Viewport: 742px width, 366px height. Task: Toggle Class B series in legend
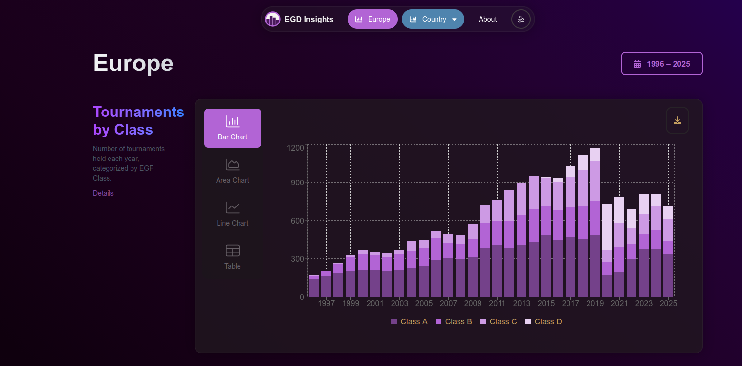click(x=454, y=321)
